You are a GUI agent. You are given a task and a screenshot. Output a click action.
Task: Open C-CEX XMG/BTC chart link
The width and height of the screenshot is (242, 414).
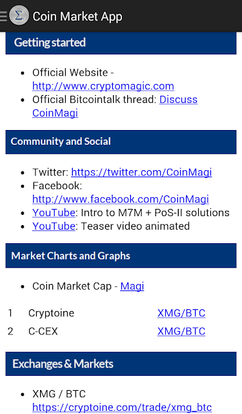coord(181,331)
